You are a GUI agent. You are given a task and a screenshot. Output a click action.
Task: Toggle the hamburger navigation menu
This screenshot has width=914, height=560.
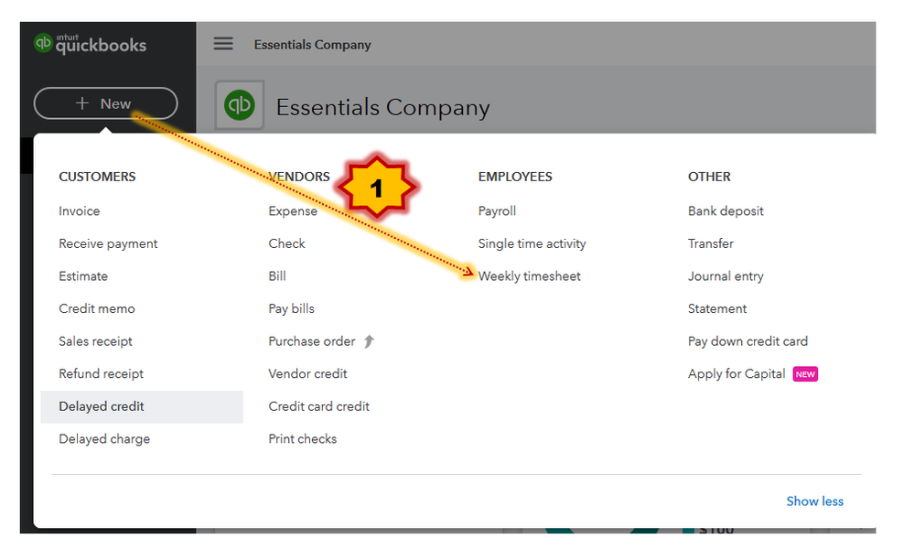pyautogui.click(x=222, y=44)
